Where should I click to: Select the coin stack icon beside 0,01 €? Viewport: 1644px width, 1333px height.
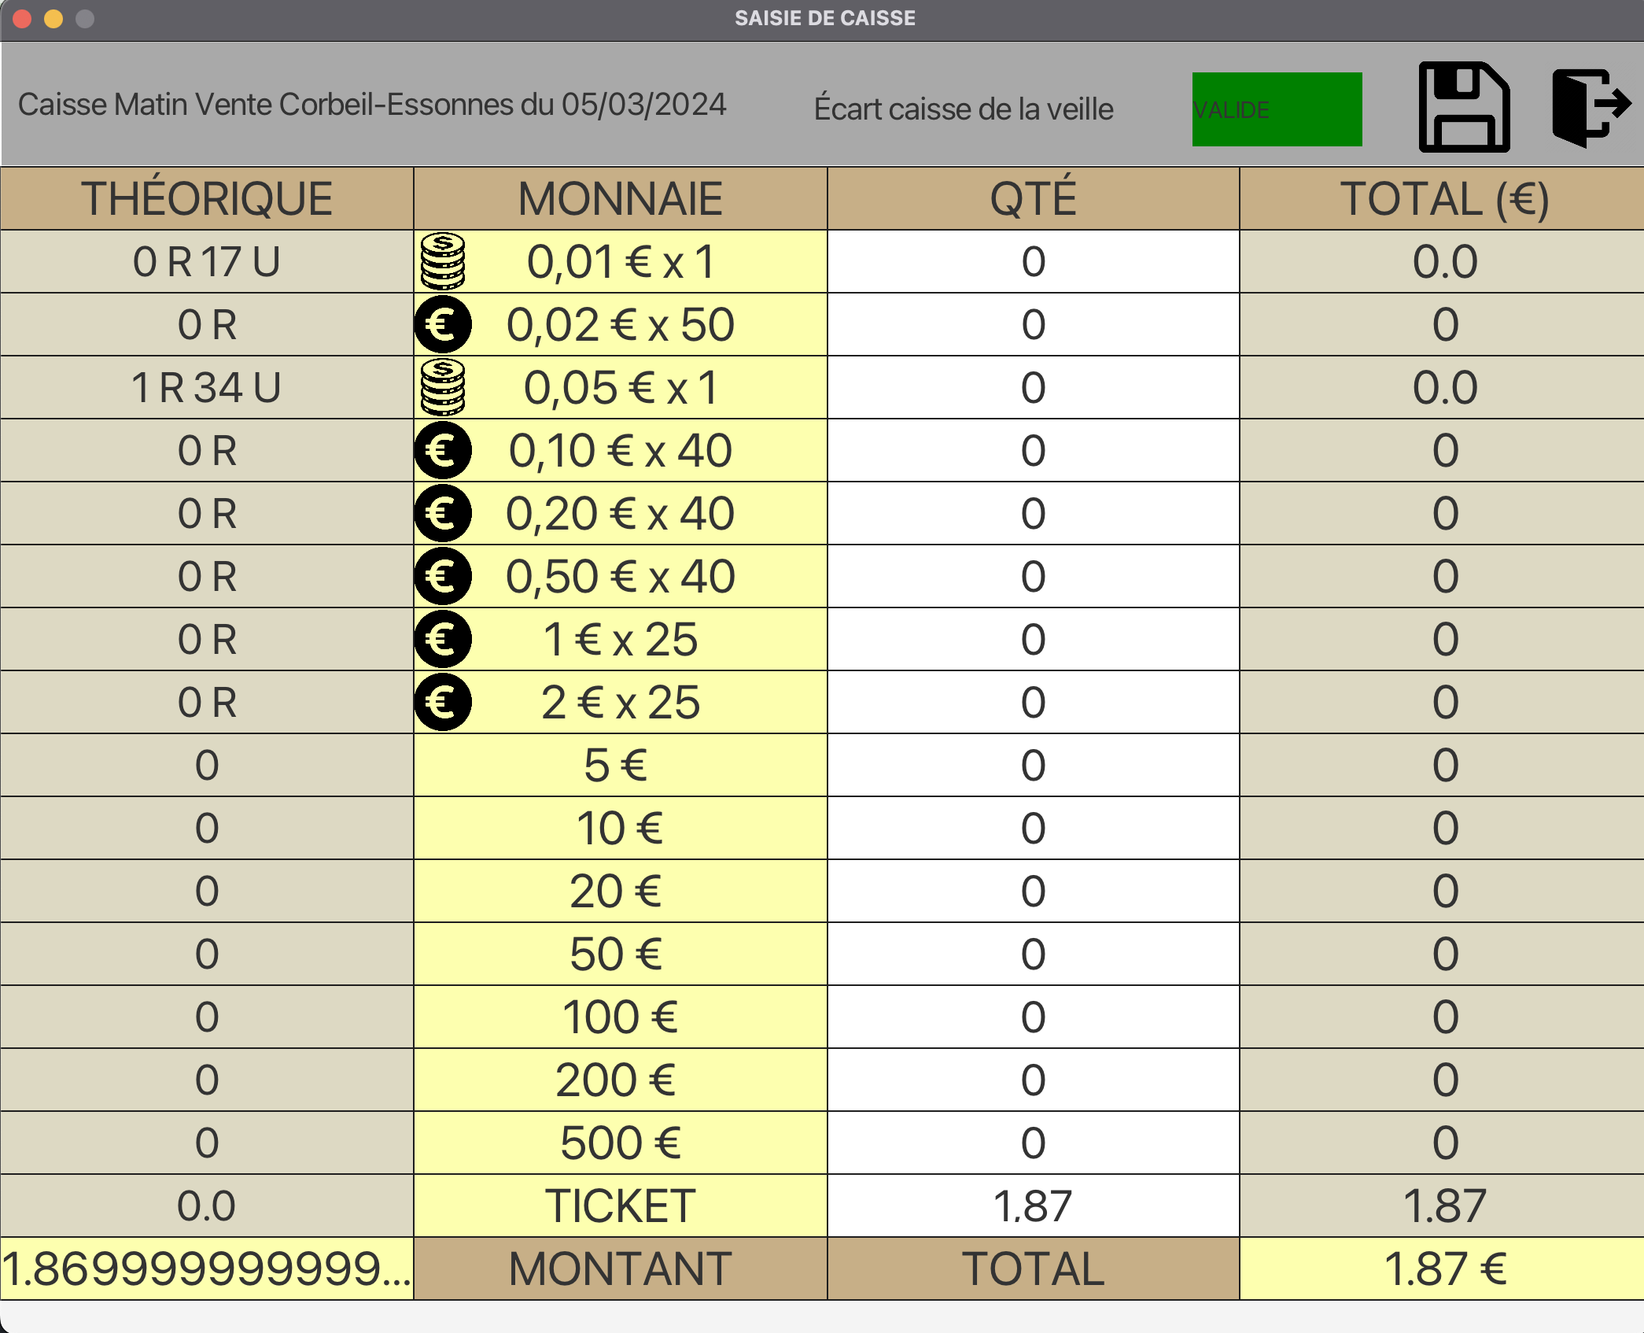click(442, 261)
